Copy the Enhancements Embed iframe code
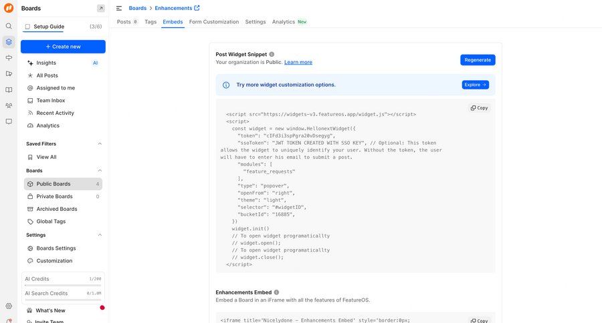Image resolution: width=602 pixels, height=323 pixels. [x=479, y=320]
